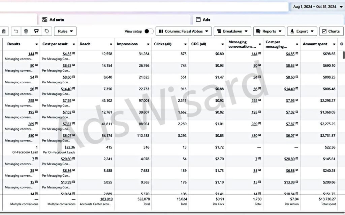Click the 15,024 total Clicks value

pyautogui.click(x=182, y=199)
